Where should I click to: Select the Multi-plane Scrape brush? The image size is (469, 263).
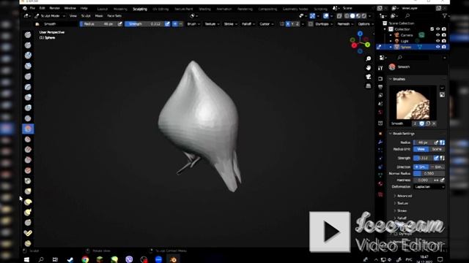28,170
